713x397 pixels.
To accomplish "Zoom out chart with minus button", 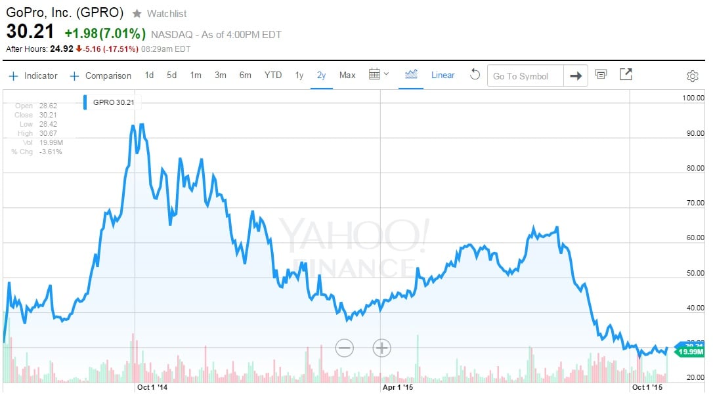I will pyautogui.click(x=345, y=348).
